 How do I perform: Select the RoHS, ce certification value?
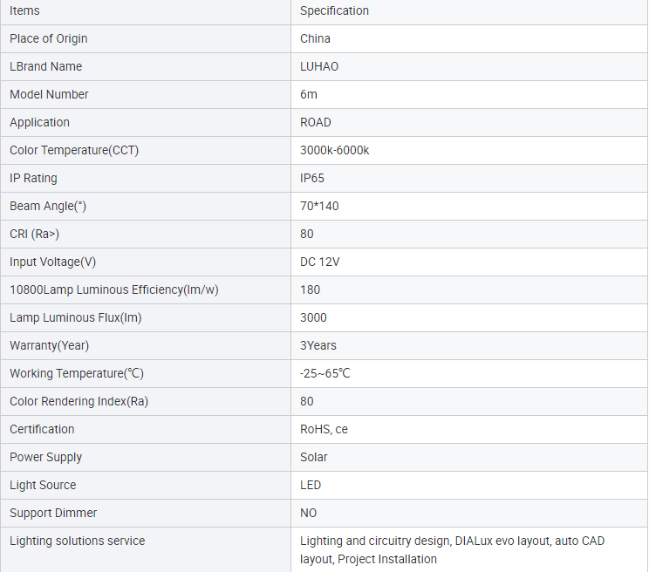pos(324,429)
